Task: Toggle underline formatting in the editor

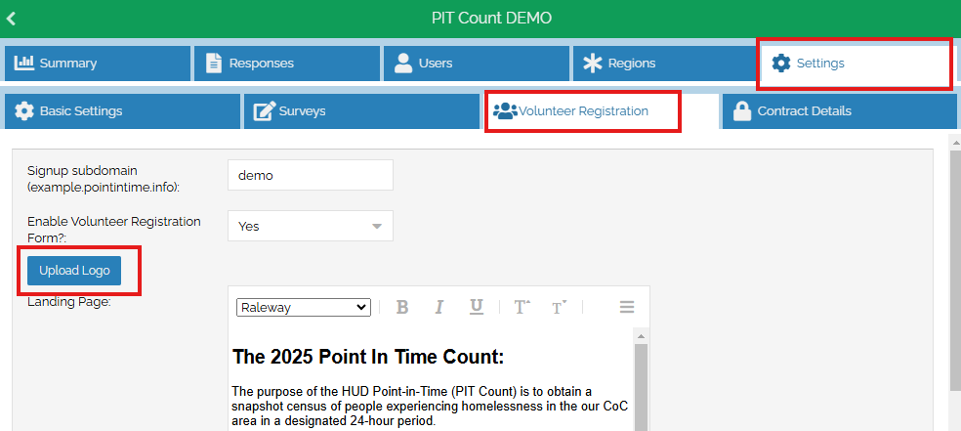Action: coord(476,307)
